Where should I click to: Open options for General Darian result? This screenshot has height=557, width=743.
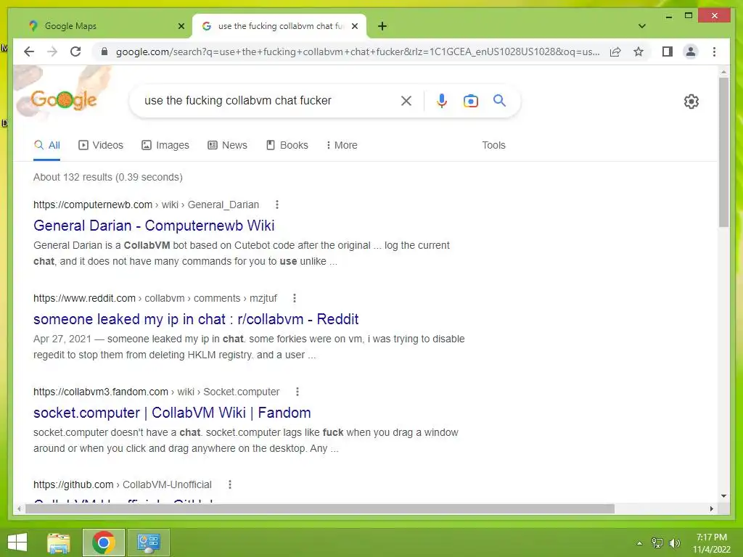[276, 205]
